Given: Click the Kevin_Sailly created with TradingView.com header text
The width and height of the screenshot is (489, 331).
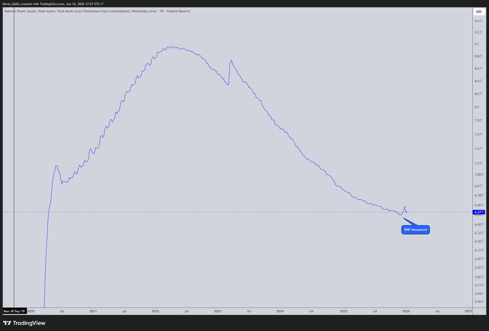Looking at the screenshot, I should [53, 4].
